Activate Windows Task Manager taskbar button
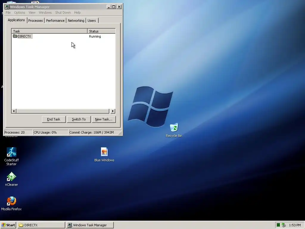This screenshot has height=229, width=305. click(90, 225)
